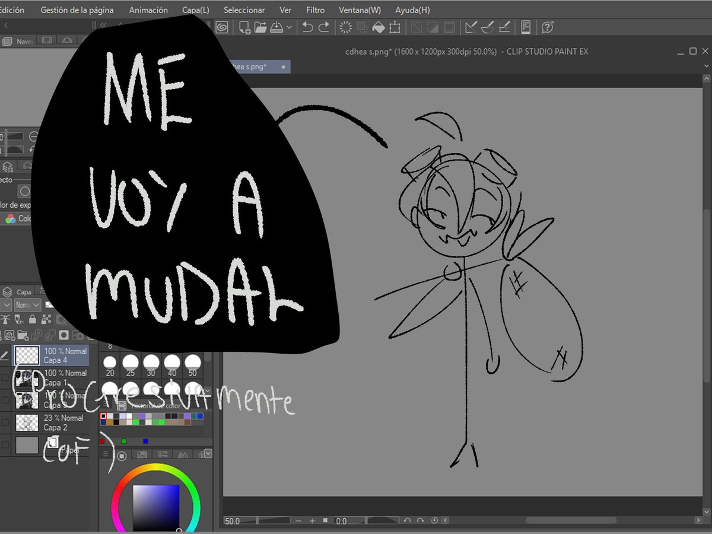Click the Capa 2 layer thumbnail
This screenshot has height=534, width=712.
(27, 422)
